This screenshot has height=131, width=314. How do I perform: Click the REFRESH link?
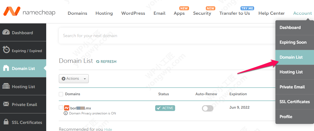pos(106,62)
